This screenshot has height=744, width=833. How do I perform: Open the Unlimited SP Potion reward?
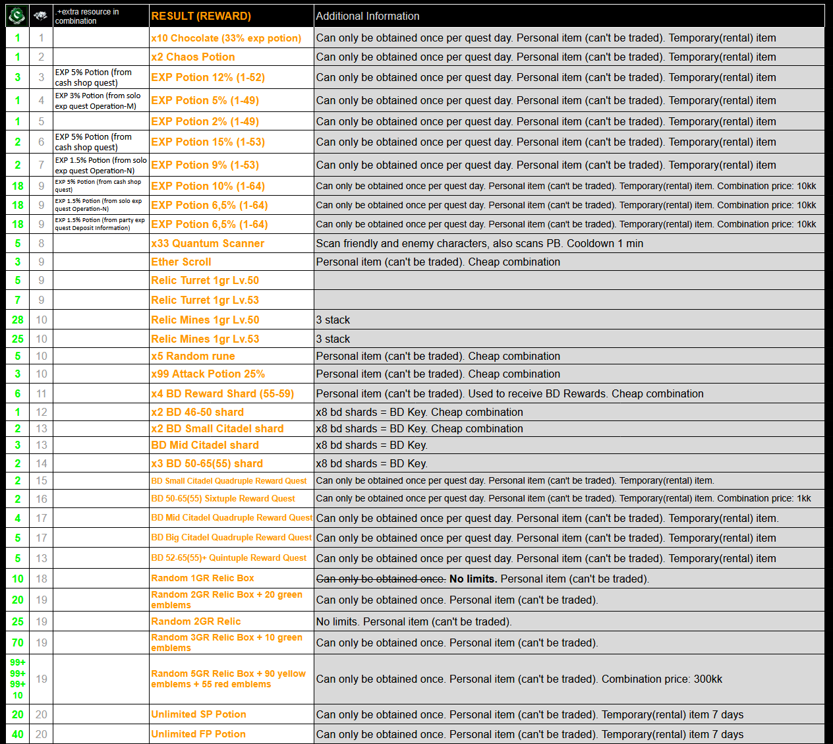tap(198, 714)
